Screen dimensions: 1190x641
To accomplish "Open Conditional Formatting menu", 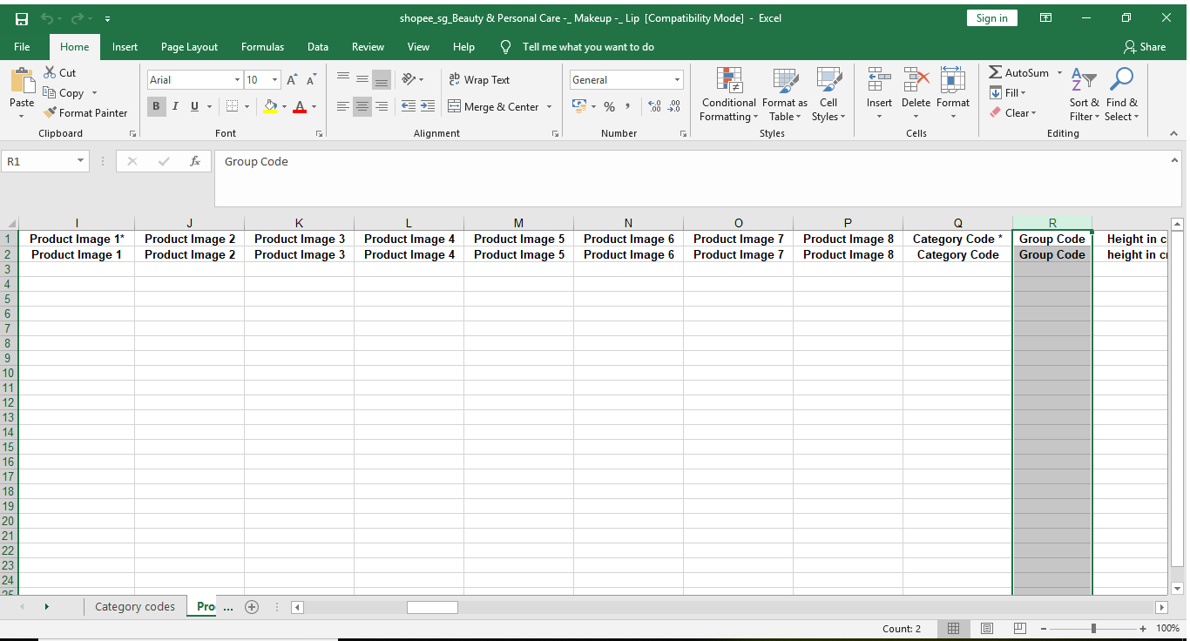I will [729, 95].
